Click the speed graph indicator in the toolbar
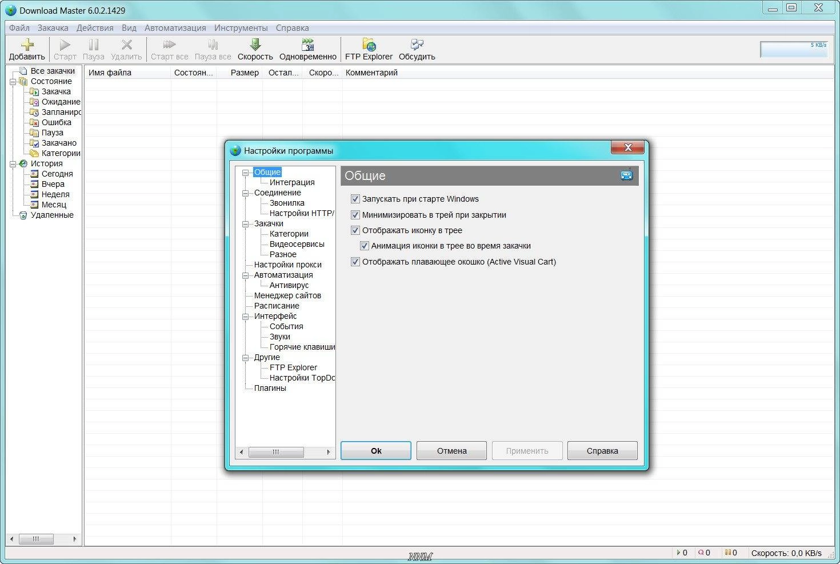The height and width of the screenshot is (564, 840). 794,49
